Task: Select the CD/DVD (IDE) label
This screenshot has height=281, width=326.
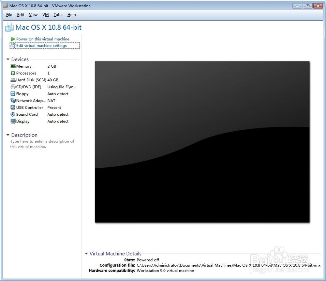Action: (x=29, y=87)
